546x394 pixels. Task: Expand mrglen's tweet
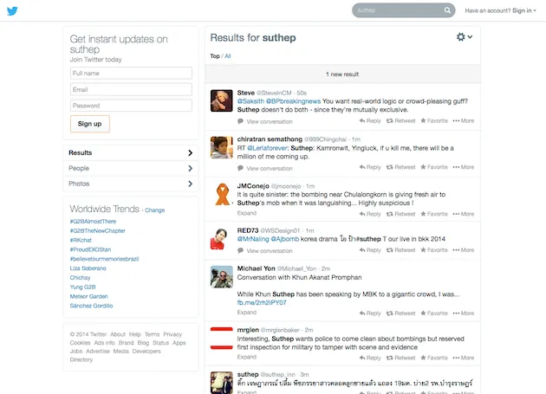tap(247, 357)
